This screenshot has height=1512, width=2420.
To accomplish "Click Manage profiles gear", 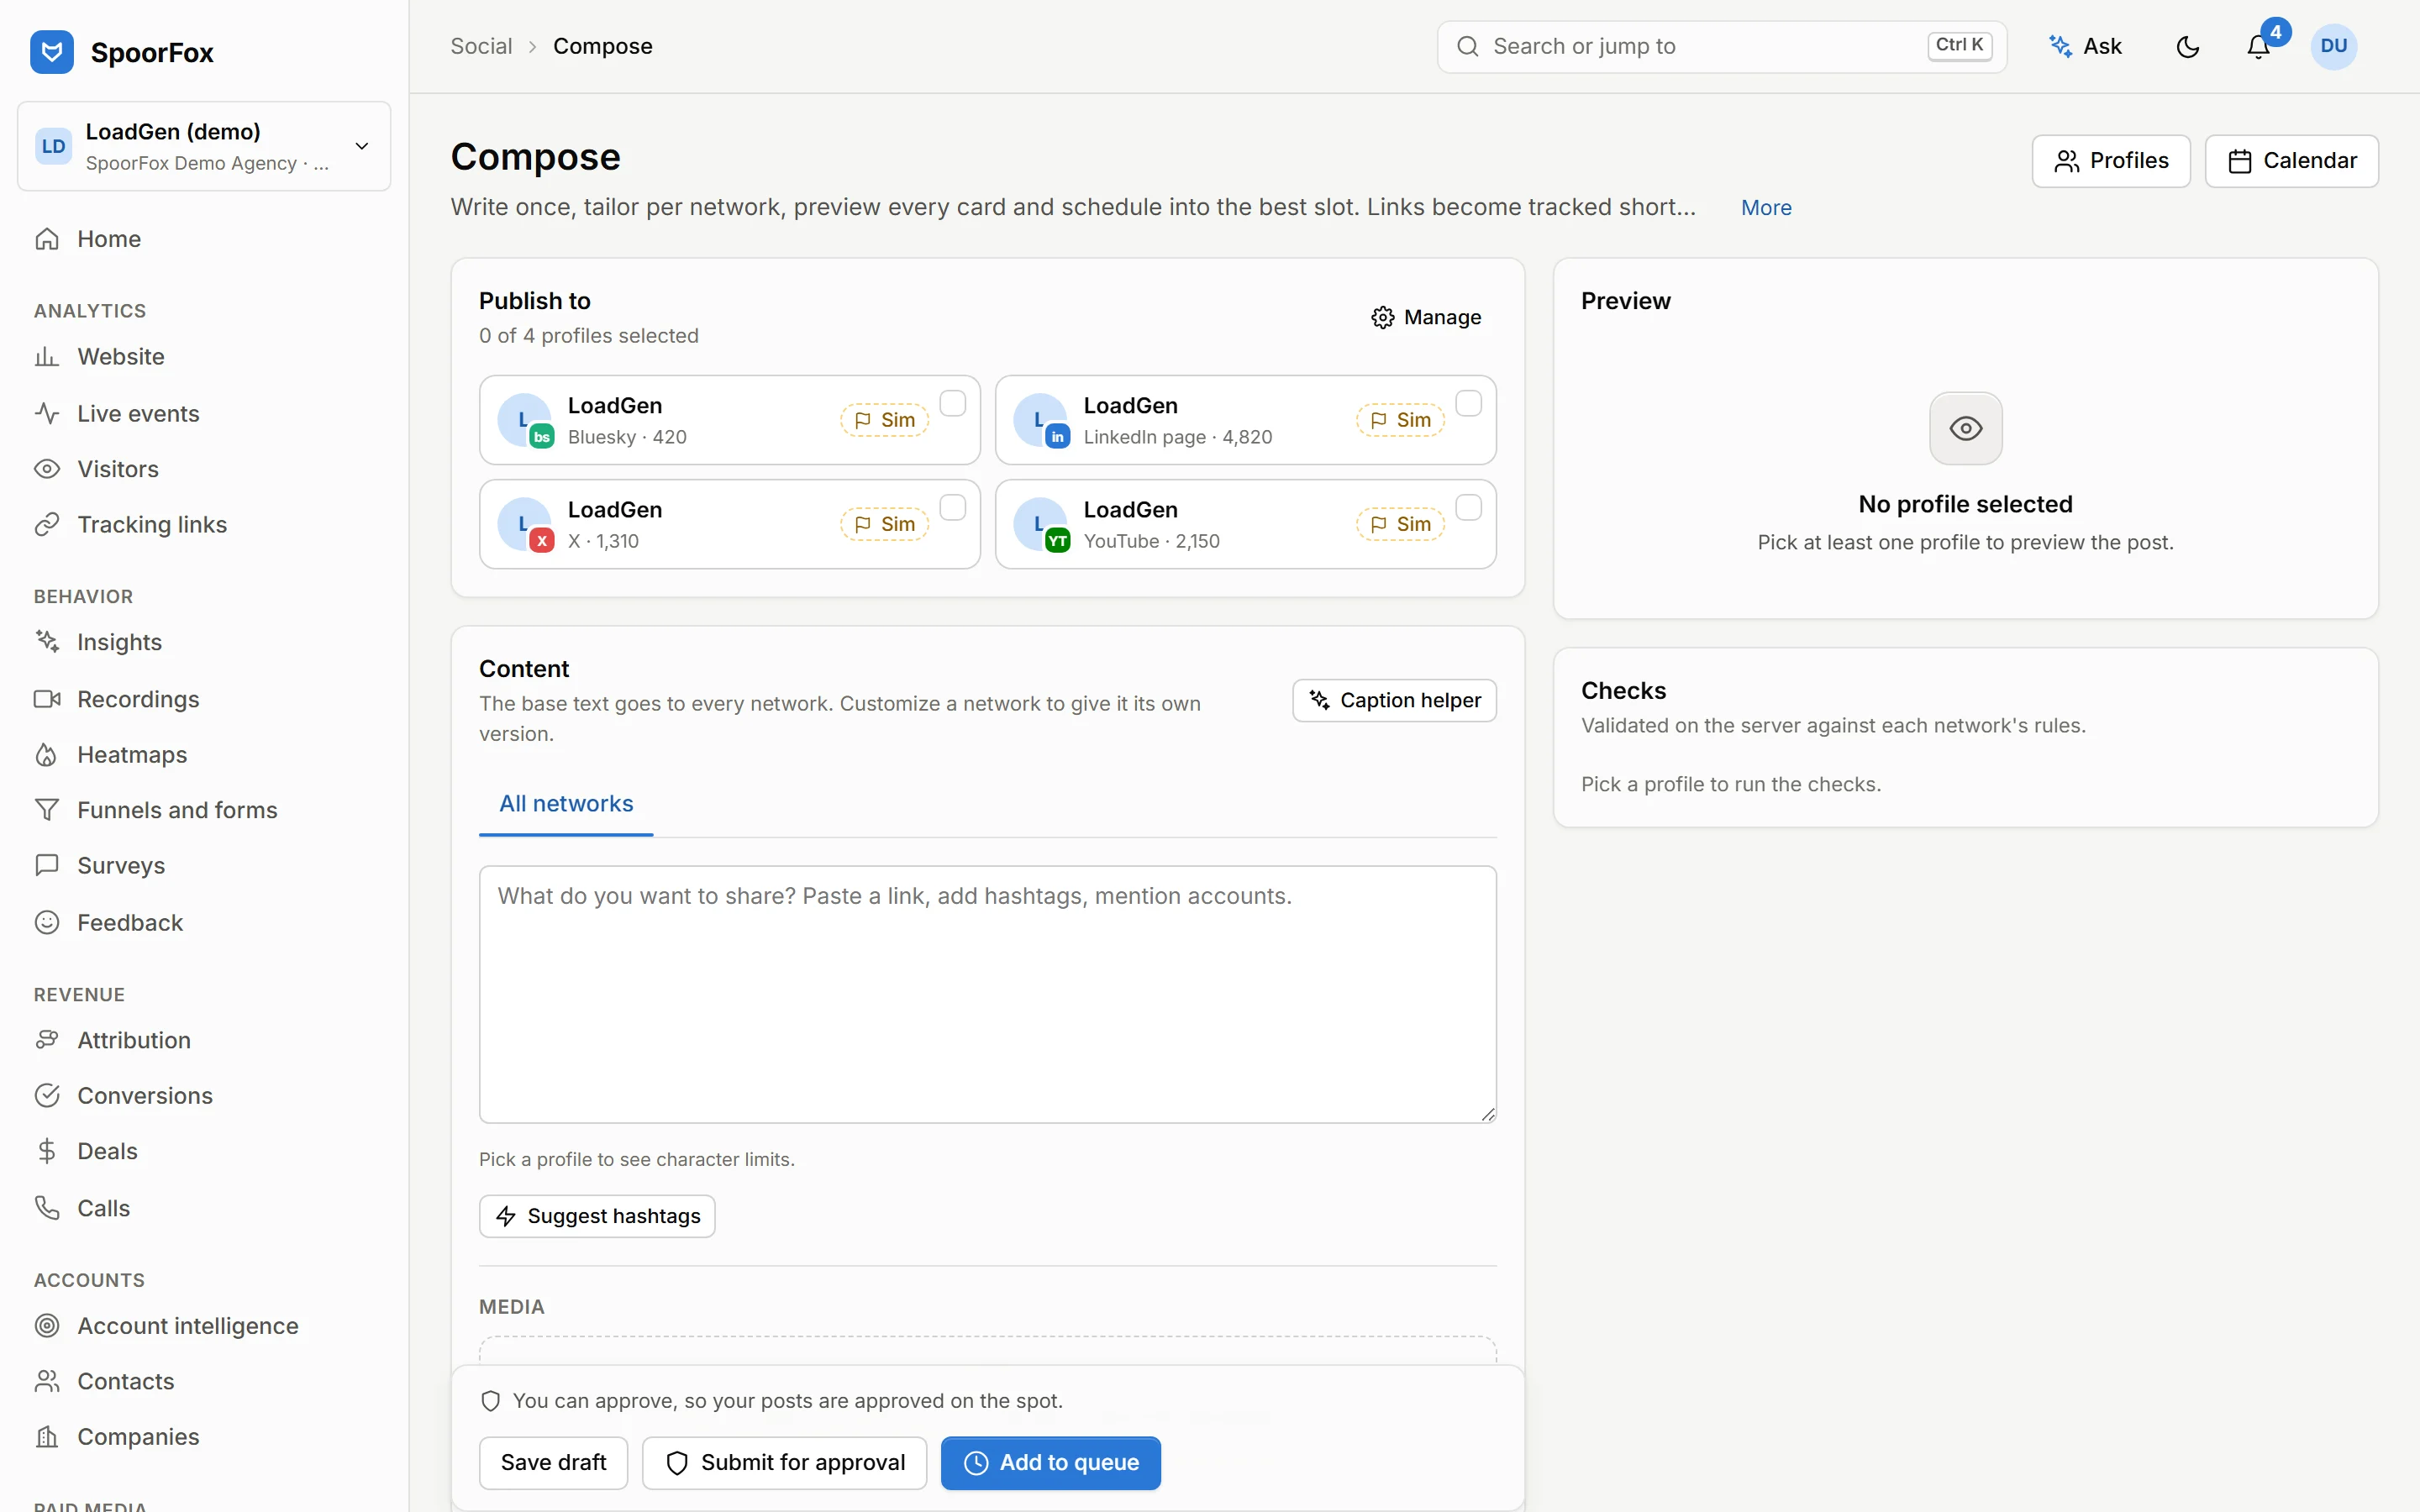I will coord(1426,317).
